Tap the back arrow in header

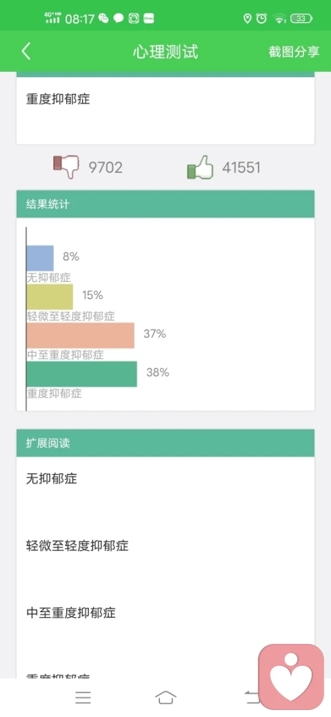coord(26,51)
